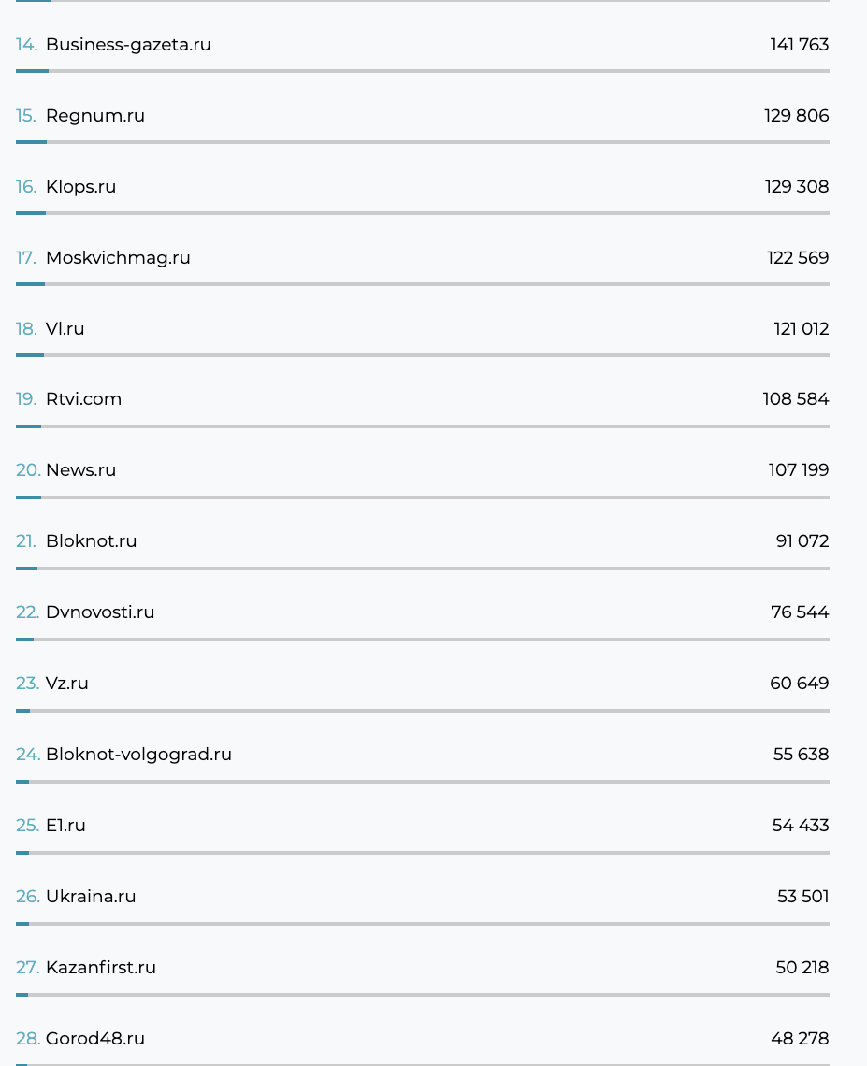Click the Vz.ru site name
This screenshot has height=1066, width=867.
67,684
